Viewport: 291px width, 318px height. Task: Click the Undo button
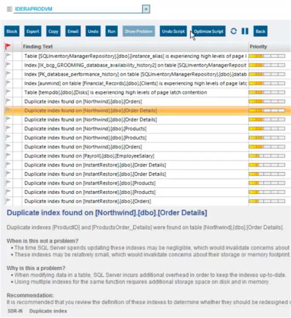point(93,31)
